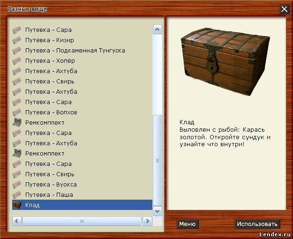Click the list's scroll up arrow
Viewport: 293px width, 239px height.
click(x=158, y=30)
